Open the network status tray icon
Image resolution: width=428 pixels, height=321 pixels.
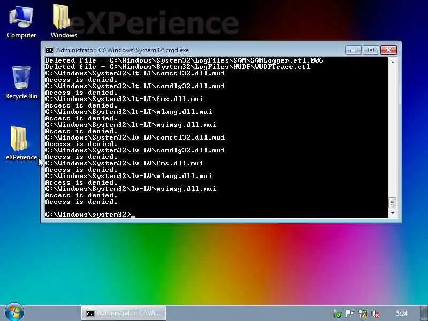click(x=363, y=314)
